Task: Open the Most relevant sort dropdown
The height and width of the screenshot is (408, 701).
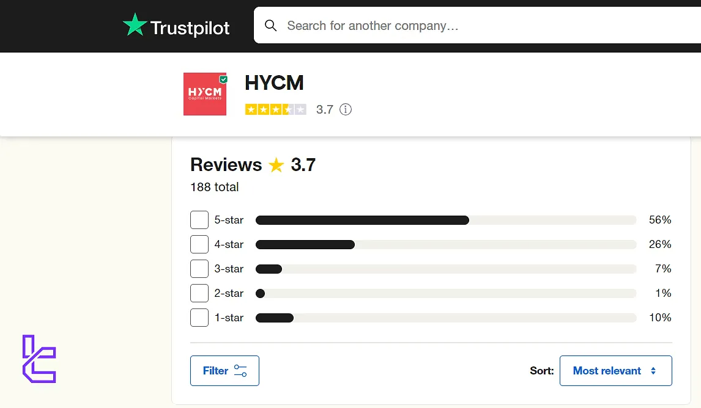Action: click(615, 370)
